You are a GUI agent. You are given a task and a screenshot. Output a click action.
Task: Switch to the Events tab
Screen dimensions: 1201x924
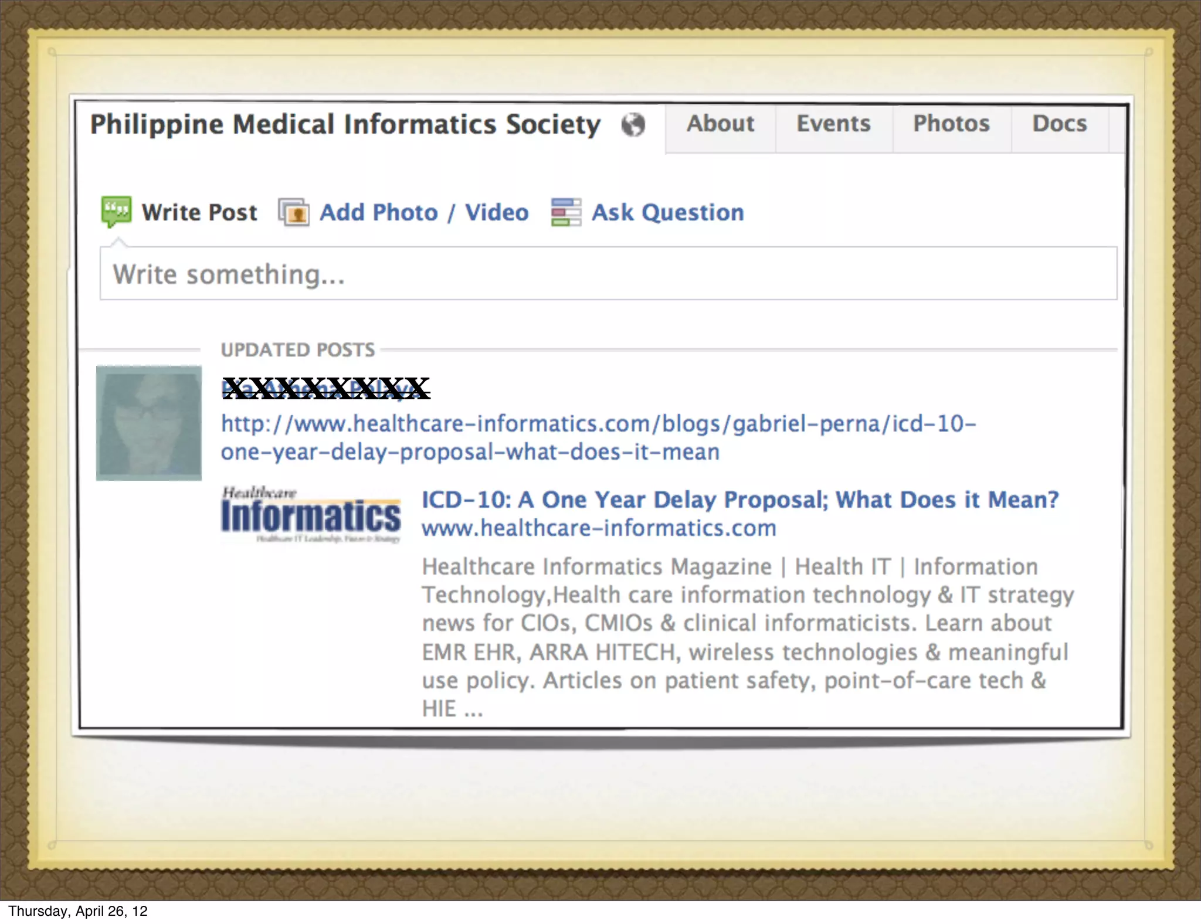click(x=833, y=124)
